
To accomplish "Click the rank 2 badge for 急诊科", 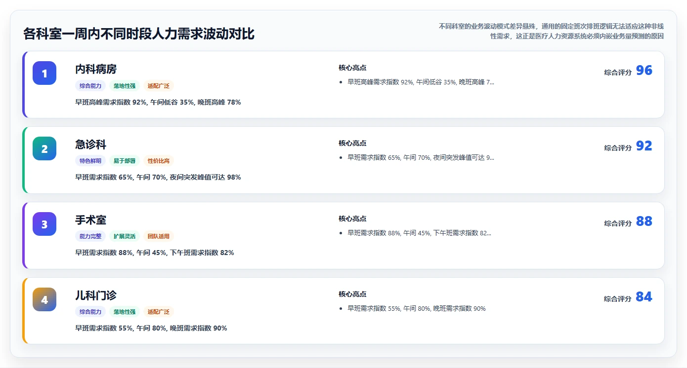I will coord(44,148).
